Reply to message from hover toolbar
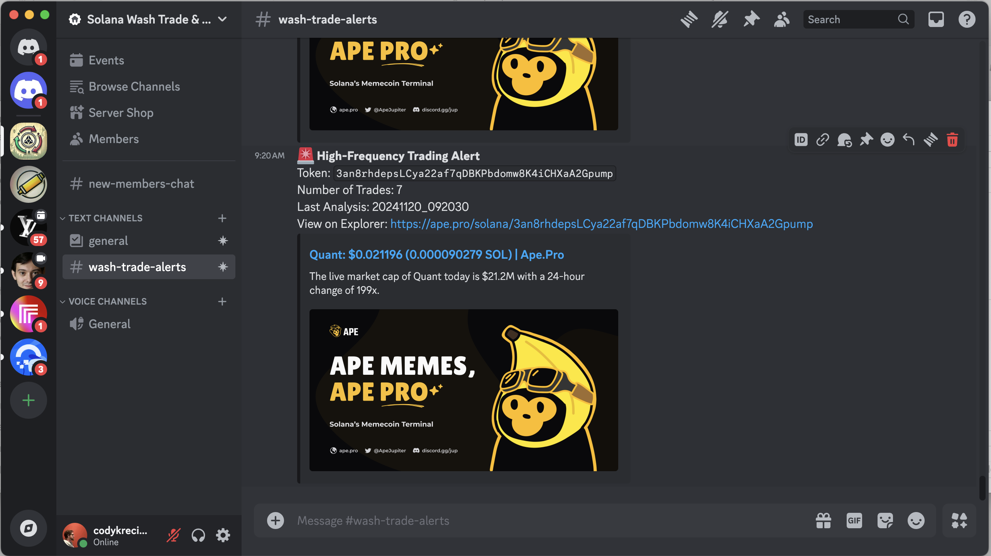Screen dimensions: 991x556 point(909,140)
